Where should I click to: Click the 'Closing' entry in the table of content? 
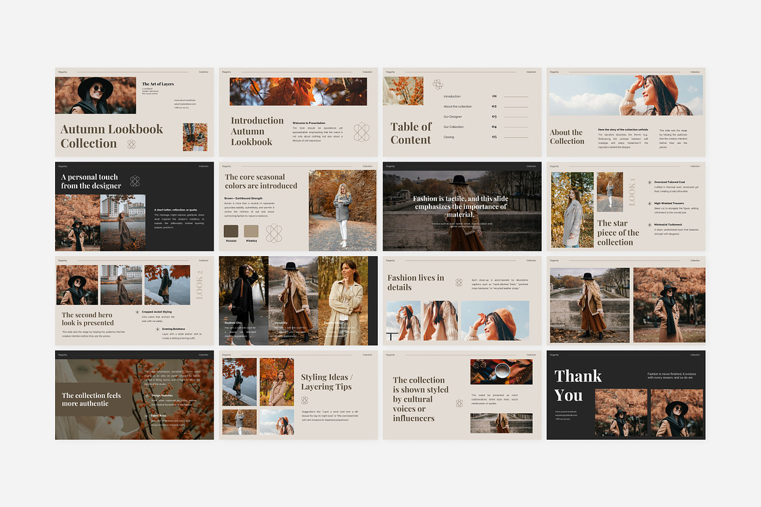pyautogui.click(x=449, y=137)
